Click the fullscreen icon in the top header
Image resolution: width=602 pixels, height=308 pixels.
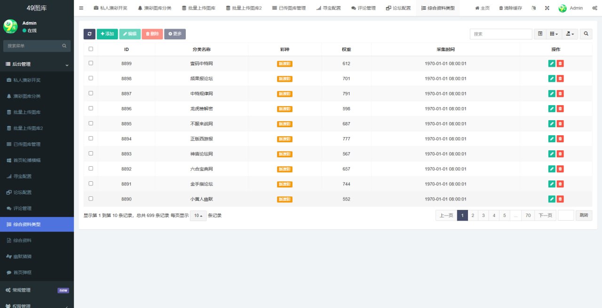(547, 8)
